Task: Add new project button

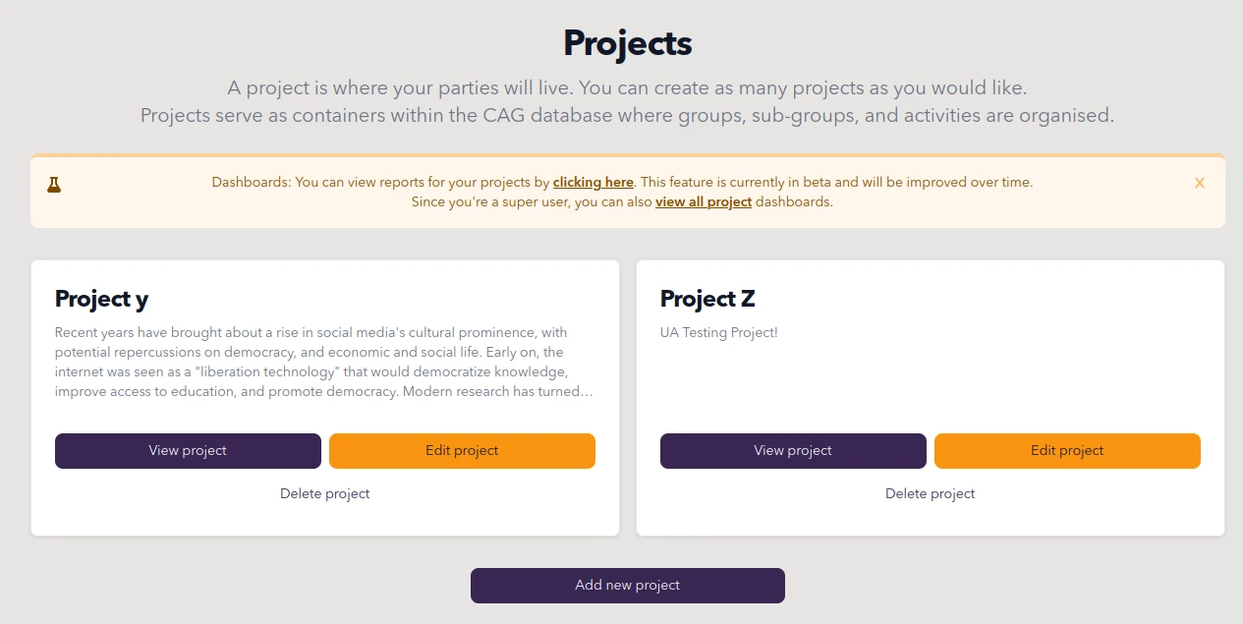Action: click(x=628, y=586)
